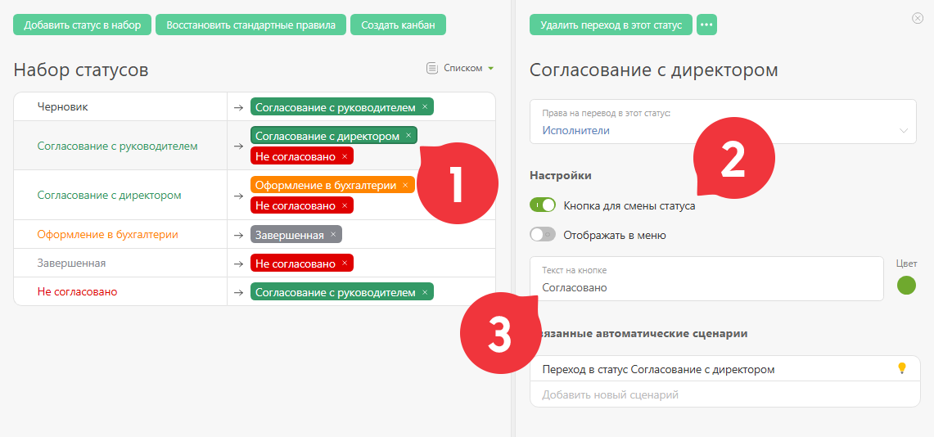Screen dimensions: 934x437
Task: Click the yellow lightbulb scenario icon
Action: [x=902, y=368]
